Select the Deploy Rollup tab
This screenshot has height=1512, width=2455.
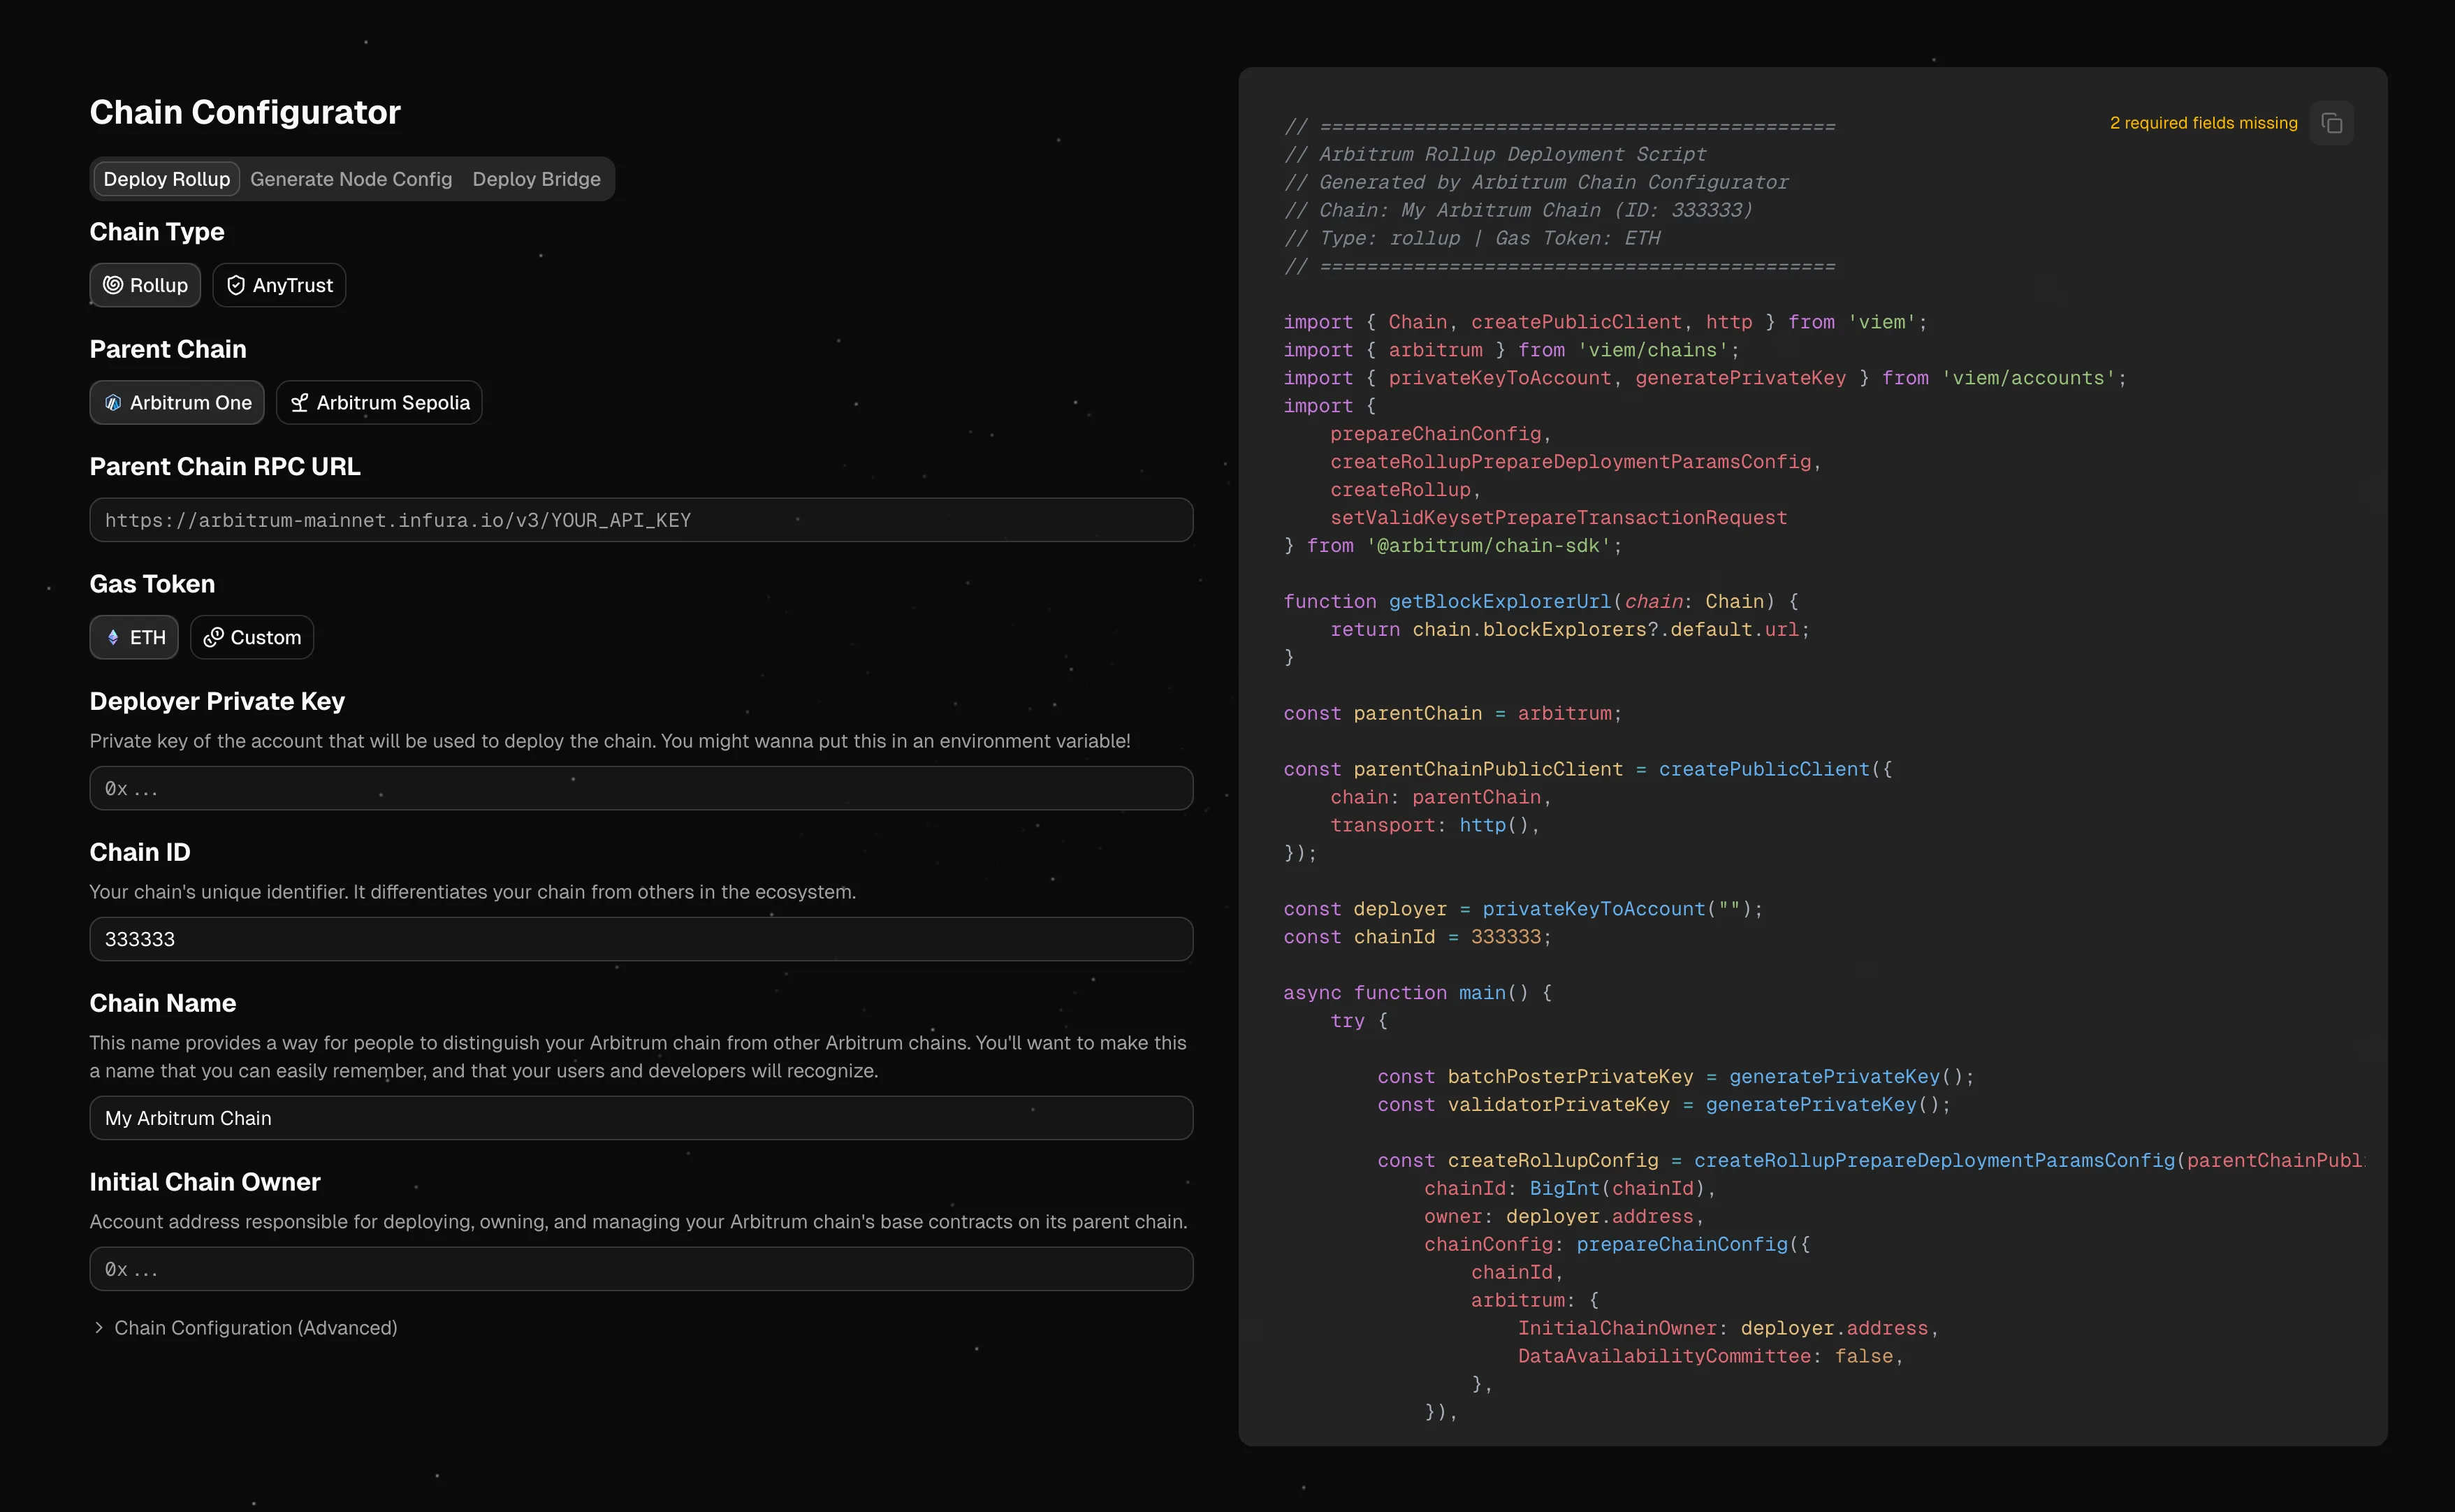coord(167,179)
